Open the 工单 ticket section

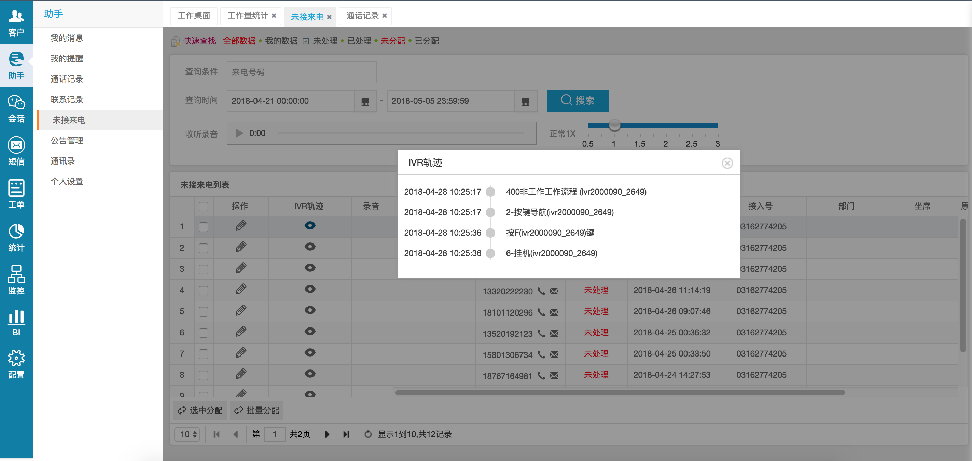16,195
